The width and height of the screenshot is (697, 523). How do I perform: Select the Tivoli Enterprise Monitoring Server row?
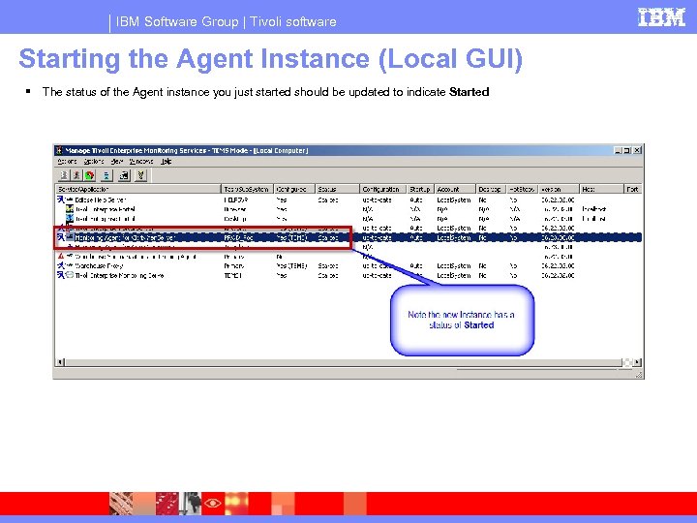pos(348,275)
